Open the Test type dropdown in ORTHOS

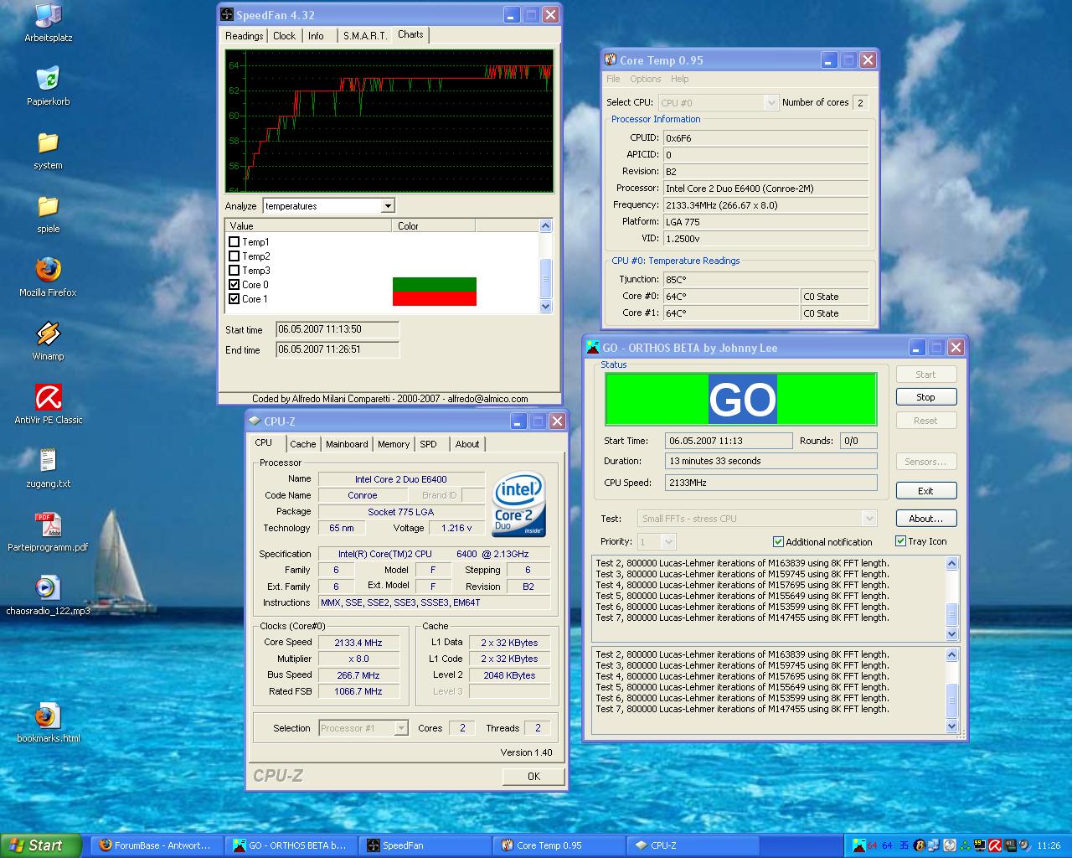coord(869,519)
